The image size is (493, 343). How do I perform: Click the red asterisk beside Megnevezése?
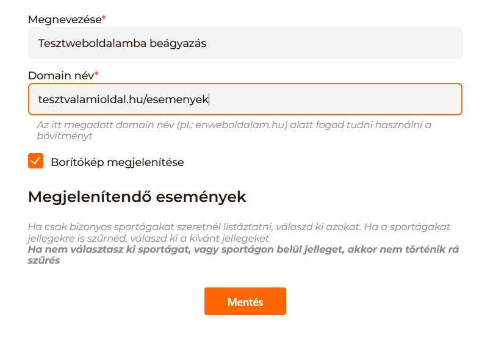click(104, 20)
